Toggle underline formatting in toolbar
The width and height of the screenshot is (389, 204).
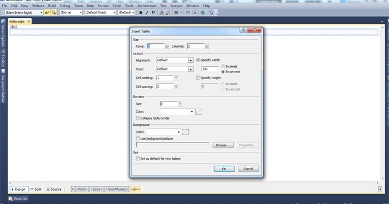coord(153,12)
